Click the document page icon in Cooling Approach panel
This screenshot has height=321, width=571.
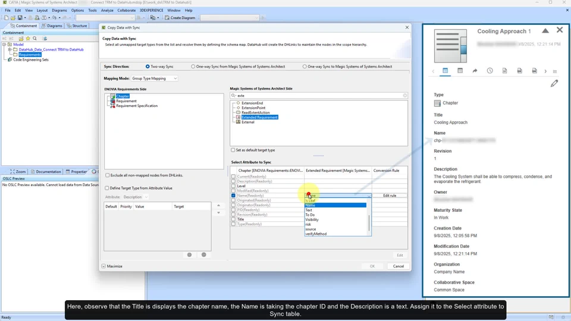tap(504, 71)
